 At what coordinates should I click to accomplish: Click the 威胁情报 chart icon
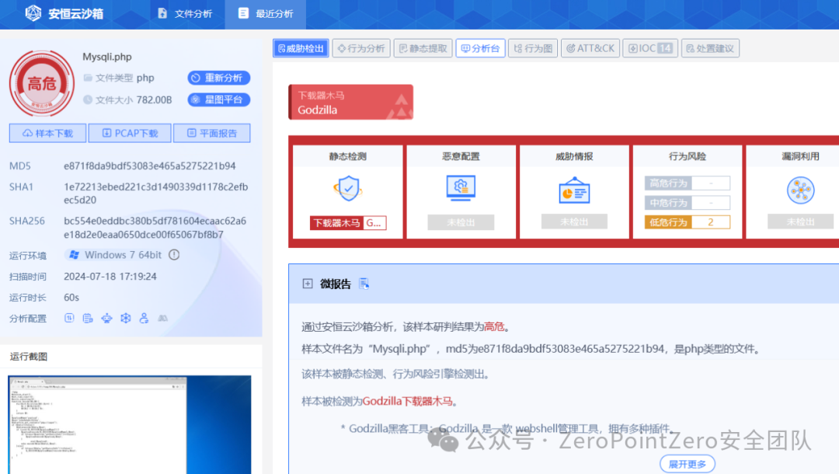click(574, 190)
